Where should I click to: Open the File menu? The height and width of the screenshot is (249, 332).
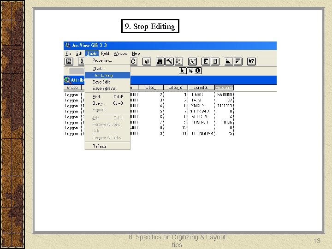pos(68,53)
